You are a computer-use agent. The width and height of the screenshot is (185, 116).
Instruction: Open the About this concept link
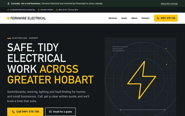click(169, 3)
